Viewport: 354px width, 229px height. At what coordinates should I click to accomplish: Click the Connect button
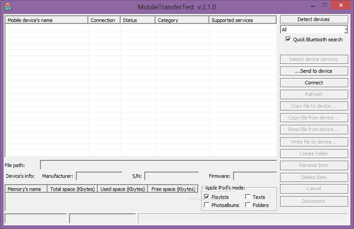tap(314, 83)
